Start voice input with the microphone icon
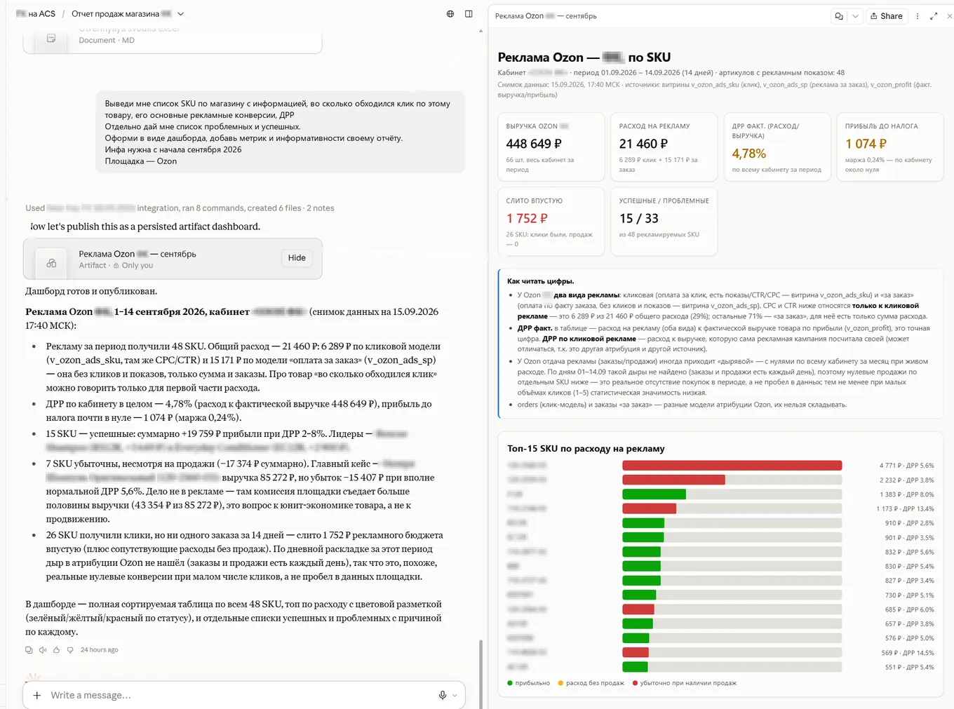This screenshot has height=709, width=954. [x=443, y=696]
